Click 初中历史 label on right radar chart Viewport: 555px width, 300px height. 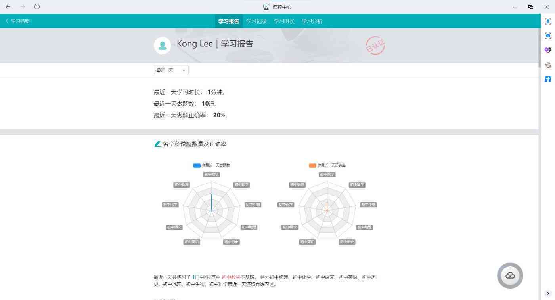coord(347,242)
